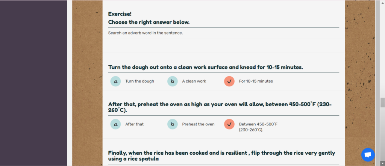Click checked answer 'Between 450-500°F'

[x=229, y=124]
